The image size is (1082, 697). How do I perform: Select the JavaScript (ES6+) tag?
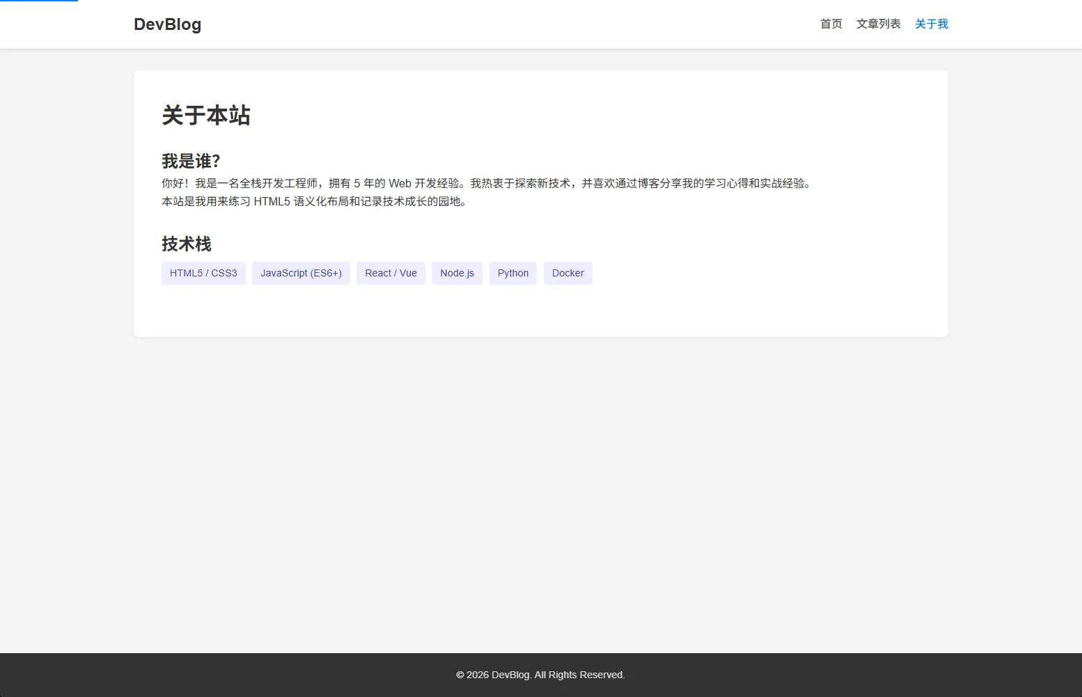301,274
